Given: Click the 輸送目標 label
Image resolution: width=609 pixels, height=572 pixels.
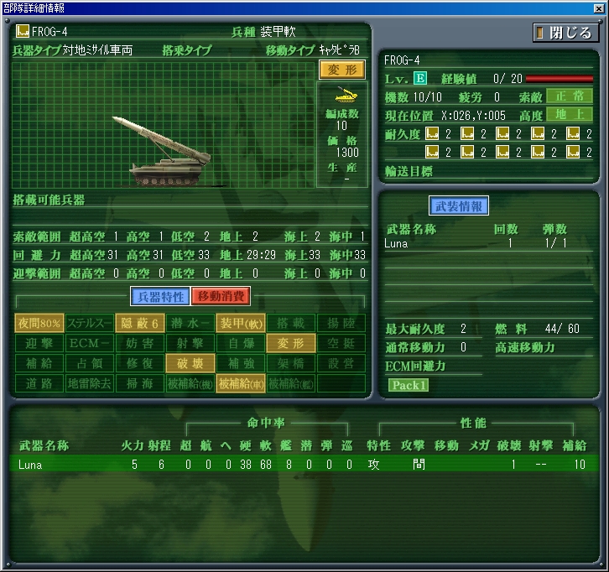Looking at the screenshot, I should coord(409,171).
